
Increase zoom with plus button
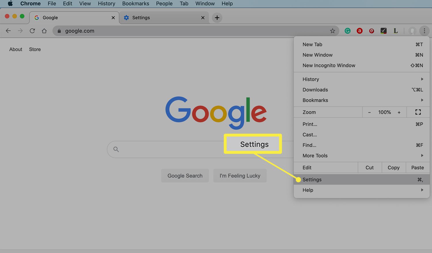[399, 112]
